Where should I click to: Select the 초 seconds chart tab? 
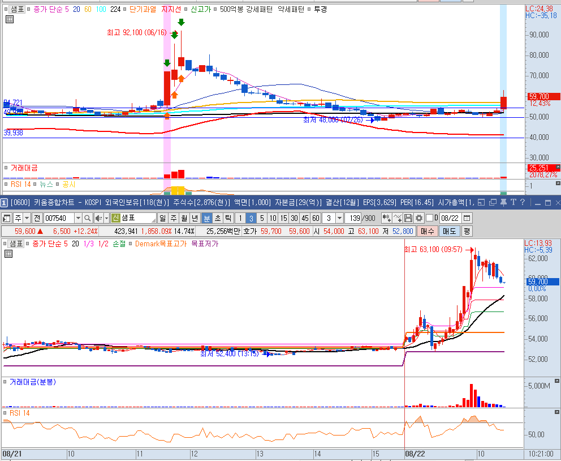[218, 218]
